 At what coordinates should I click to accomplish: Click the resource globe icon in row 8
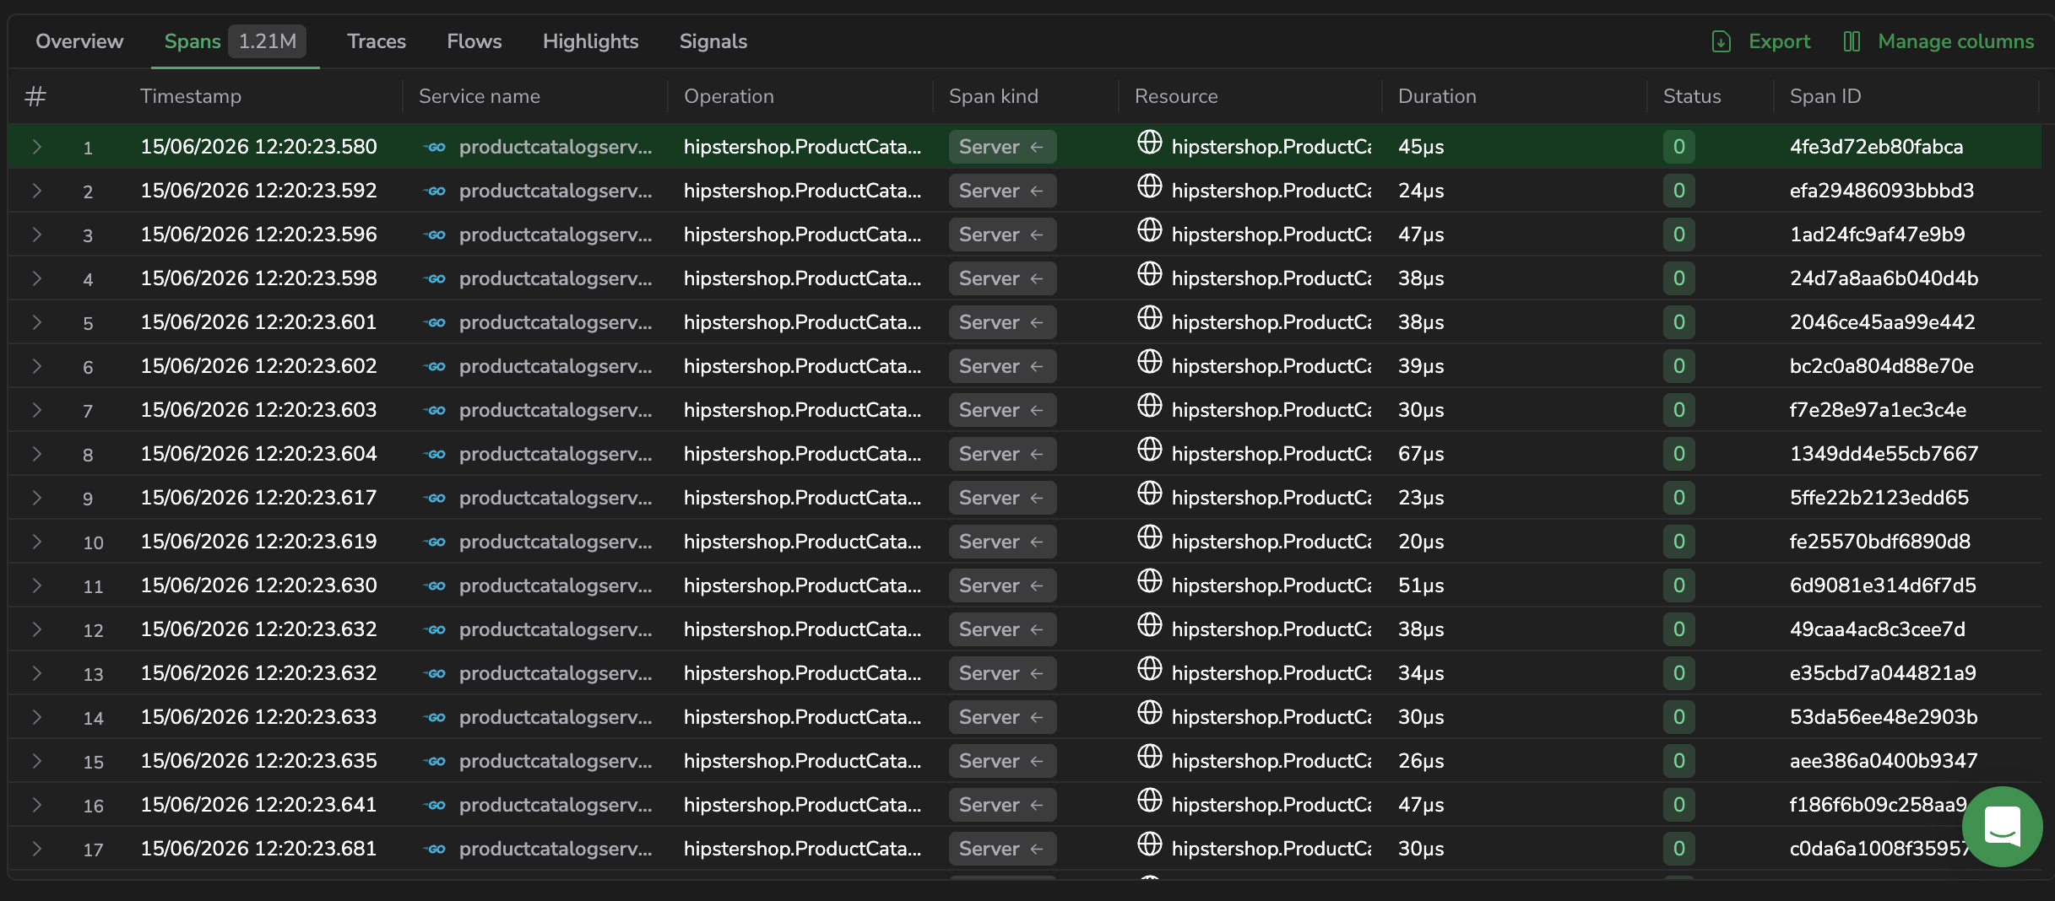tap(1150, 449)
